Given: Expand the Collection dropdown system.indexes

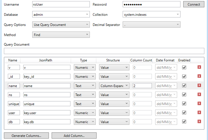Looking at the screenshot, I should (151, 14).
